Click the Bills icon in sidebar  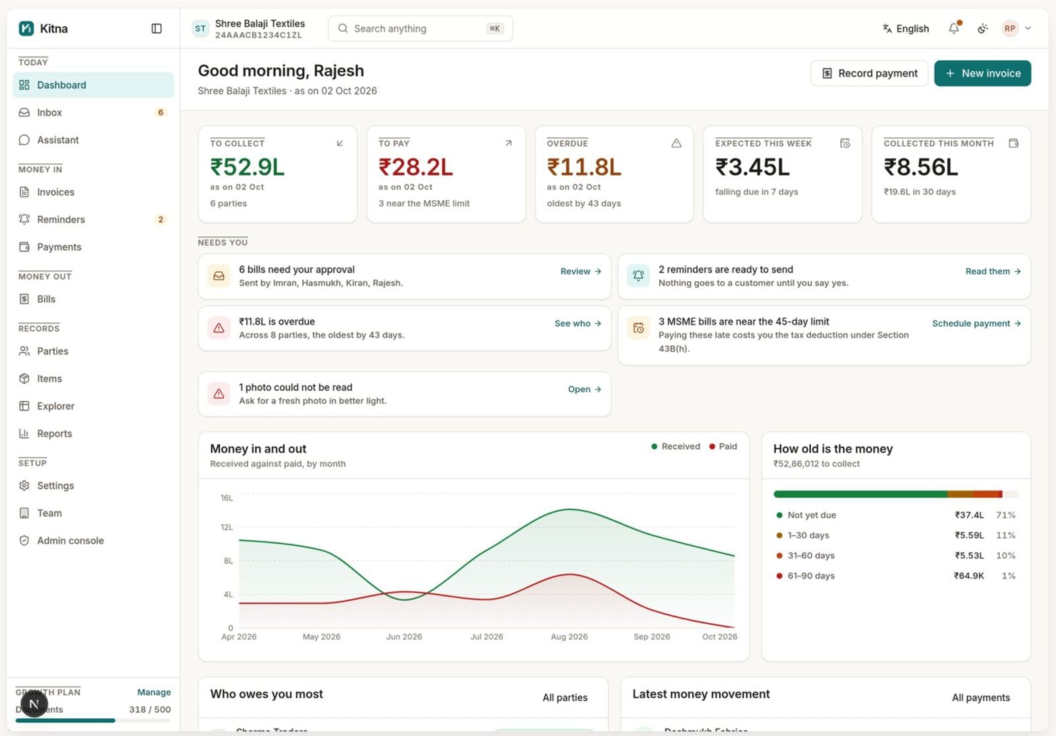(x=24, y=299)
